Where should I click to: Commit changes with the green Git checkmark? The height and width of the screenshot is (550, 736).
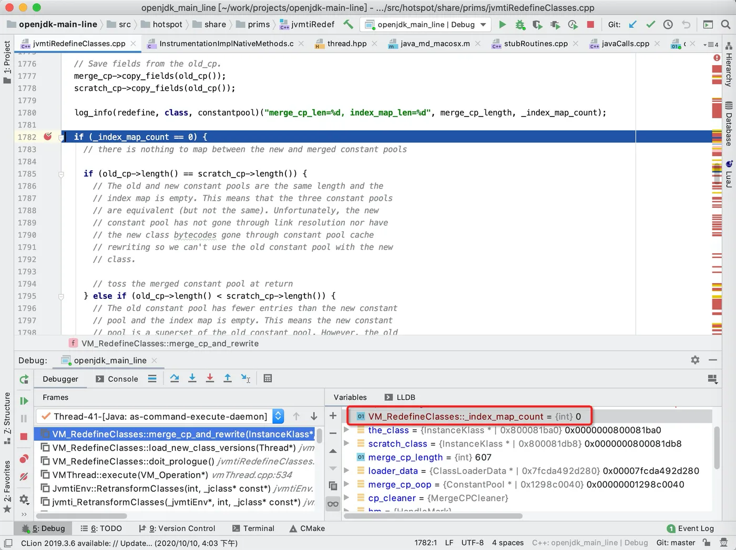point(651,25)
